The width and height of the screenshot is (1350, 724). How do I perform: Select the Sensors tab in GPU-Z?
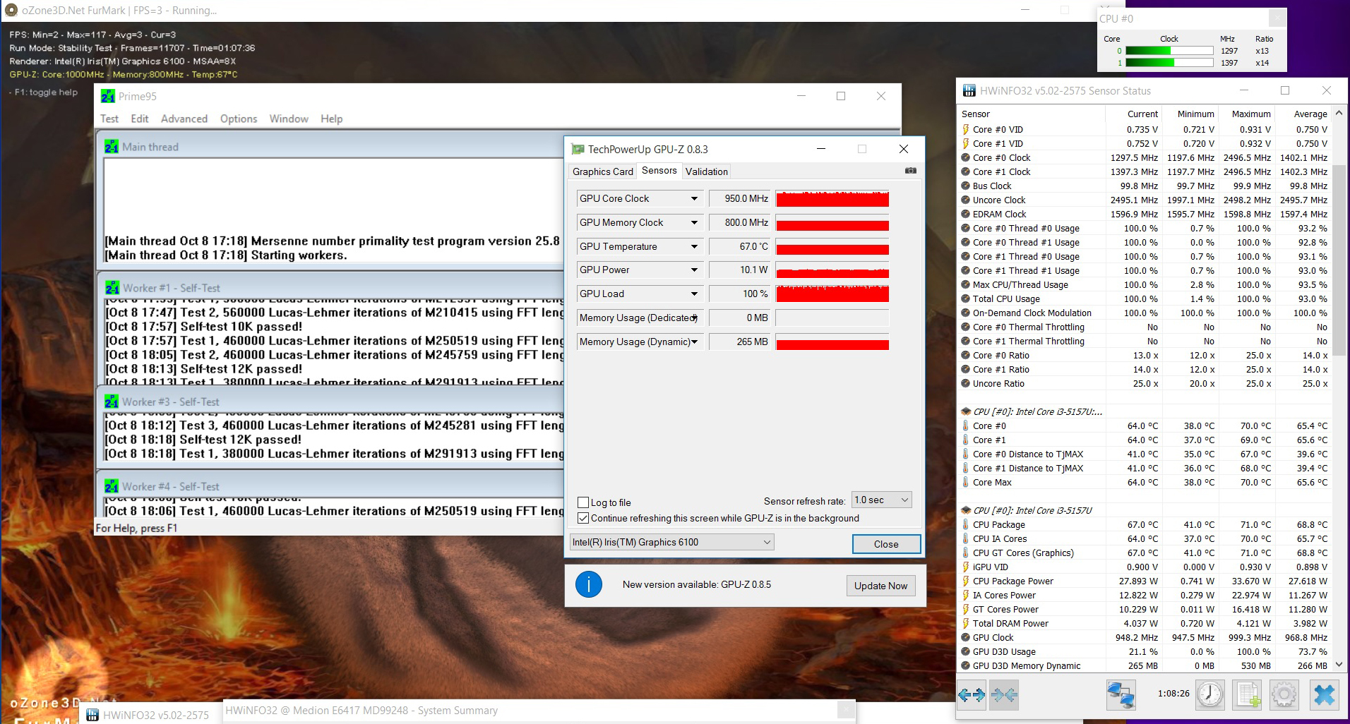pos(659,171)
